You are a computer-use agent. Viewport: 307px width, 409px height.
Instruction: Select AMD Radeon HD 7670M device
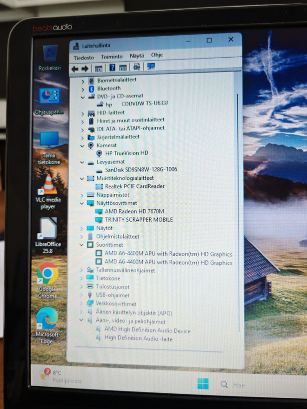pyautogui.click(x=134, y=211)
